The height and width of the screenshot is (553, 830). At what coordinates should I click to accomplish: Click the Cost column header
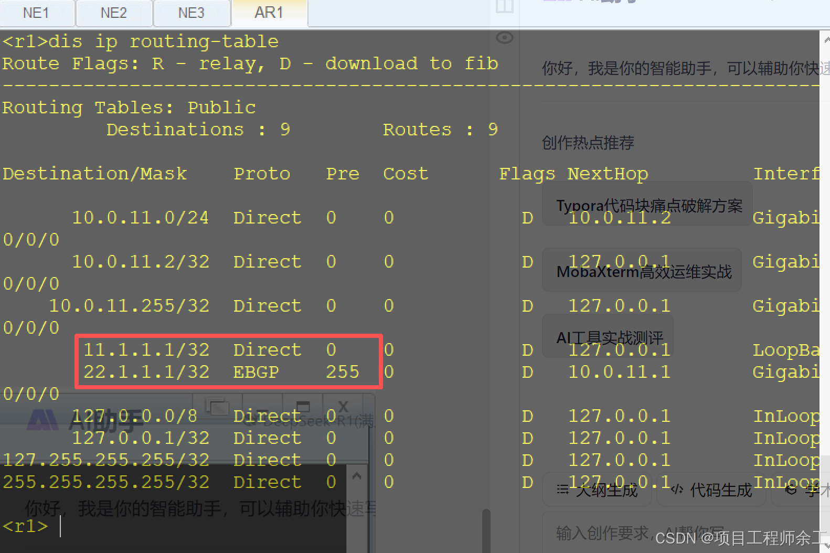point(406,173)
